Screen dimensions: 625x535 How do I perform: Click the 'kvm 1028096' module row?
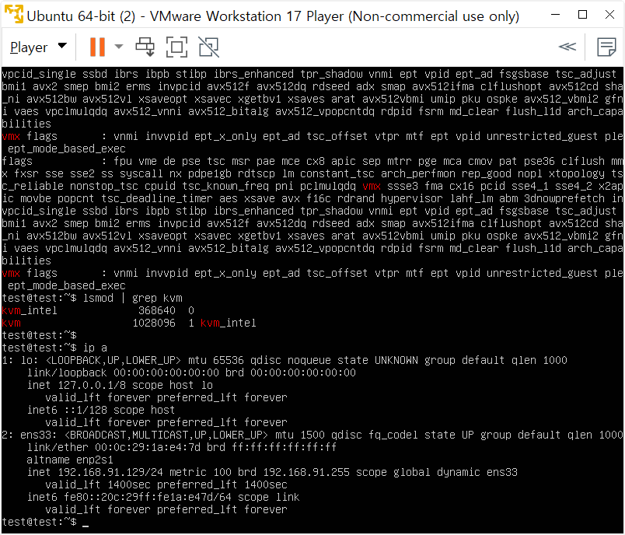pyautogui.click(x=129, y=323)
